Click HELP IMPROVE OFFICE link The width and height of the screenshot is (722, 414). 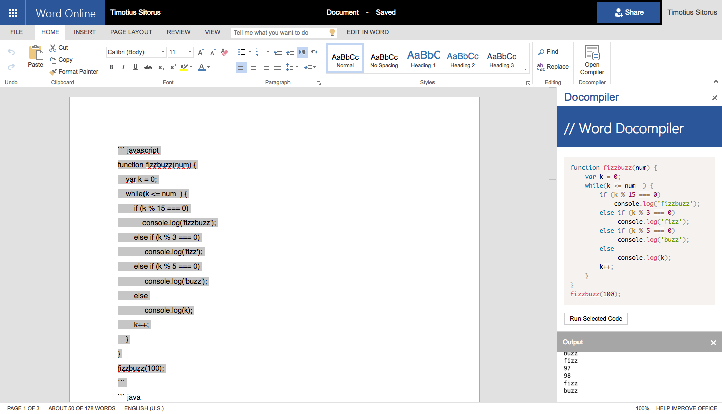(687, 408)
